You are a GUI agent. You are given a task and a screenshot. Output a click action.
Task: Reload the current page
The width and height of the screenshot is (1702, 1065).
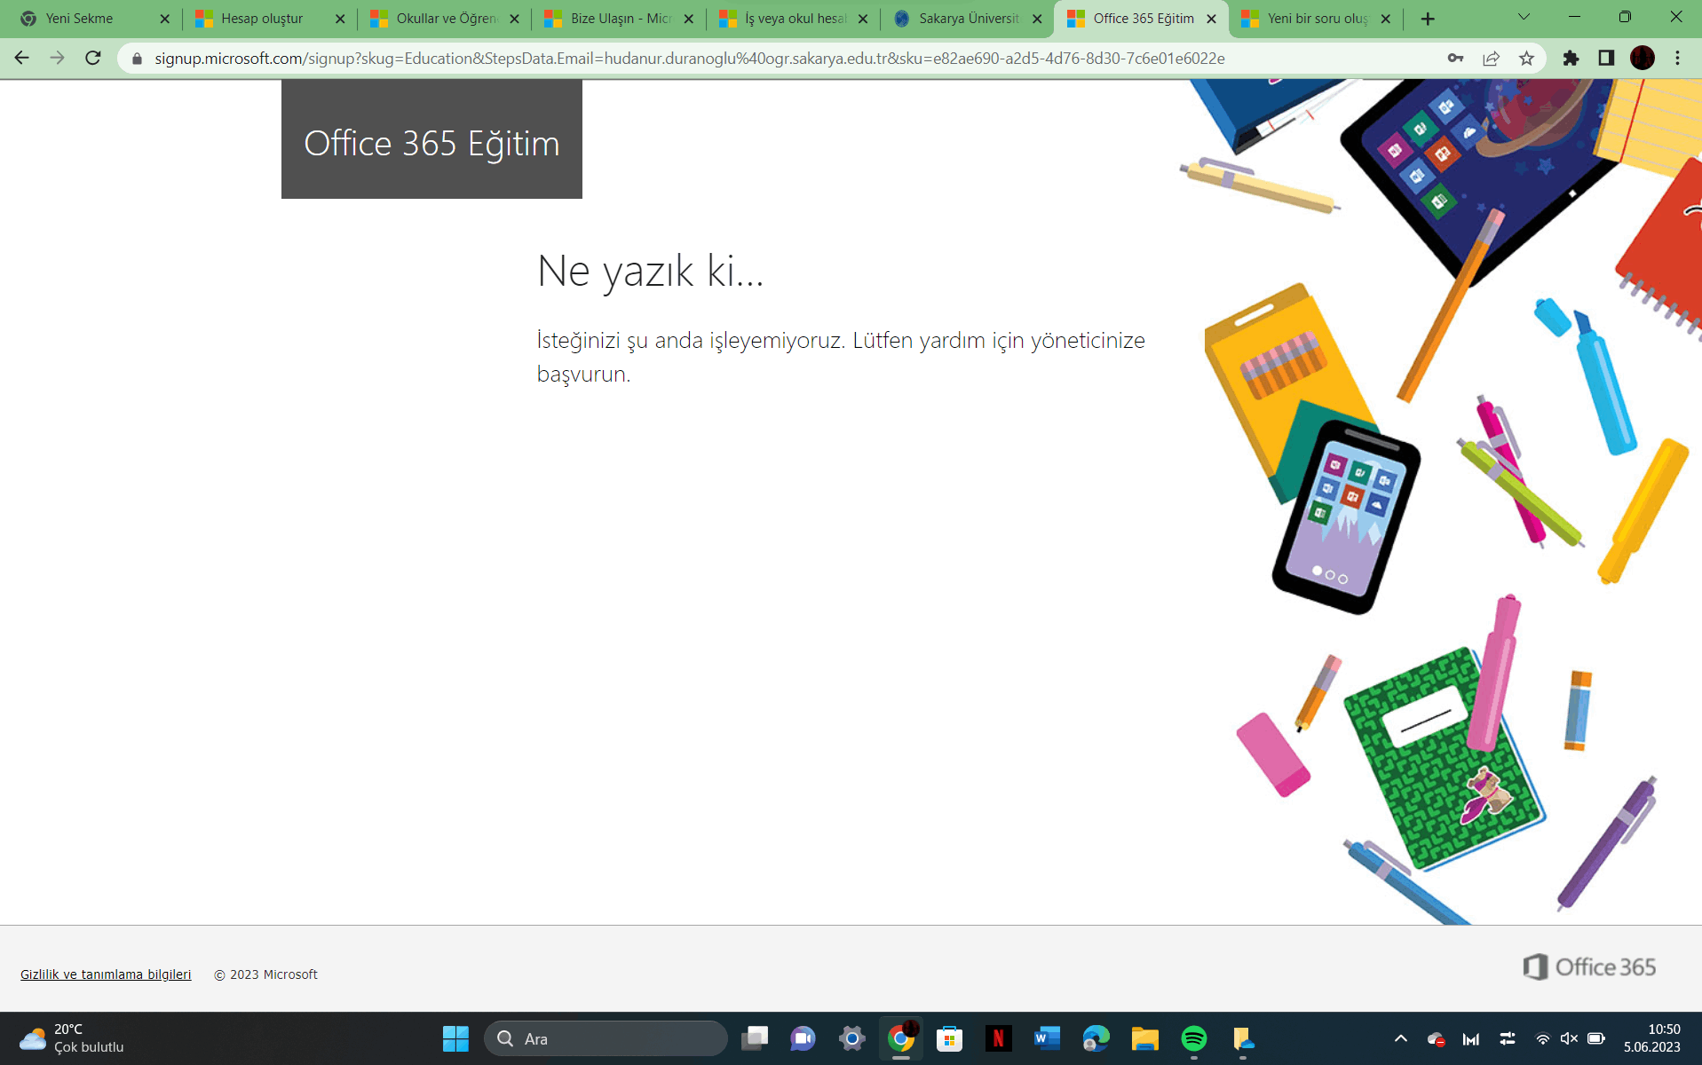(93, 58)
